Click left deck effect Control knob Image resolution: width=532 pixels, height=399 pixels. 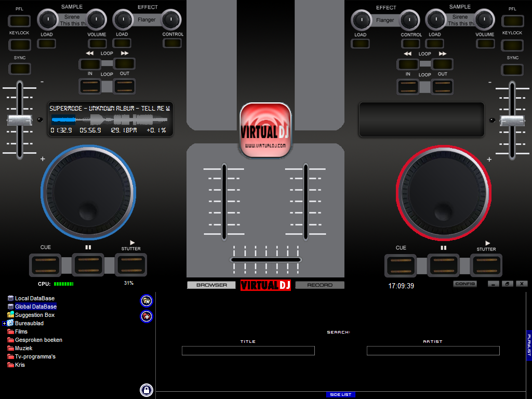(x=171, y=20)
